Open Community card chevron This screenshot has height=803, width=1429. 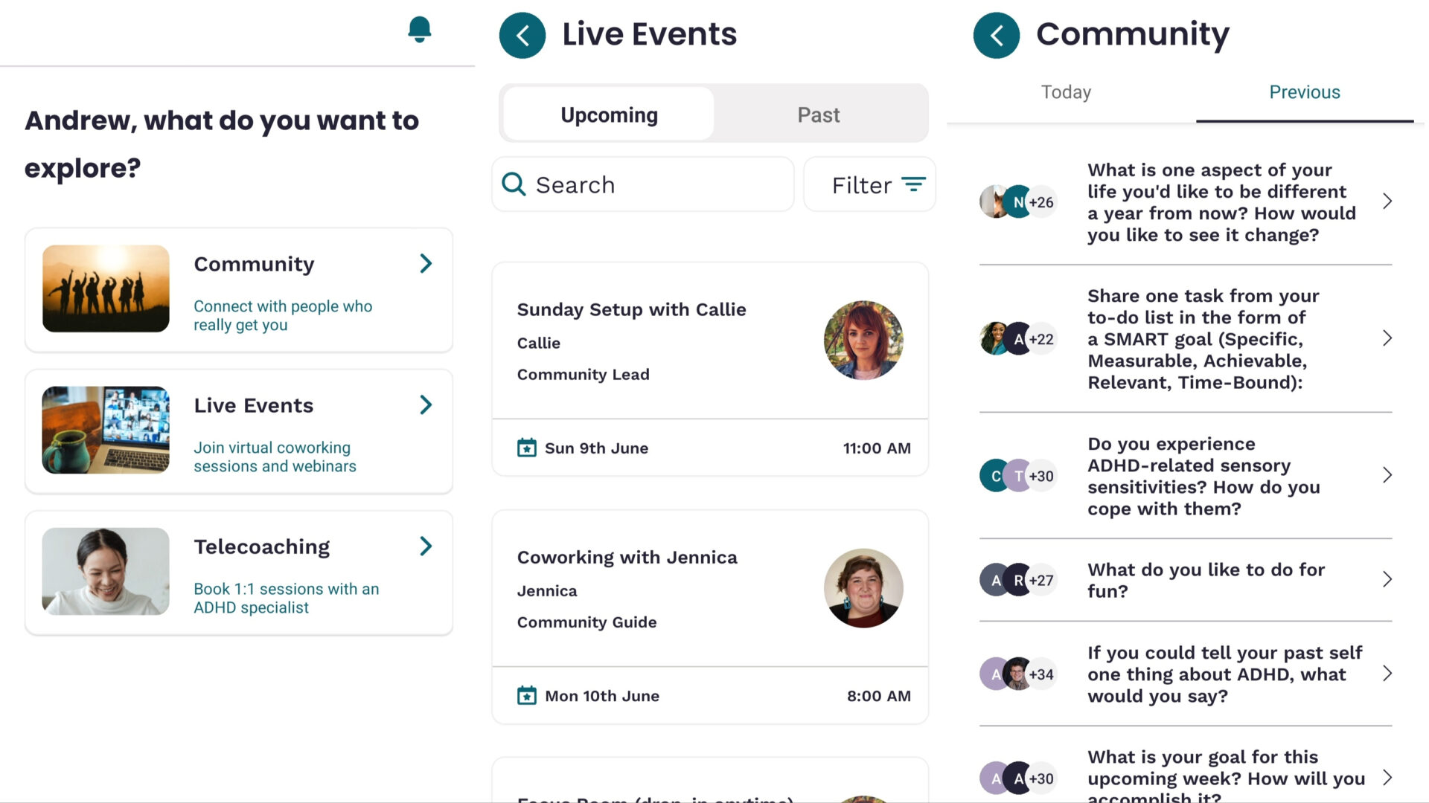click(426, 263)
